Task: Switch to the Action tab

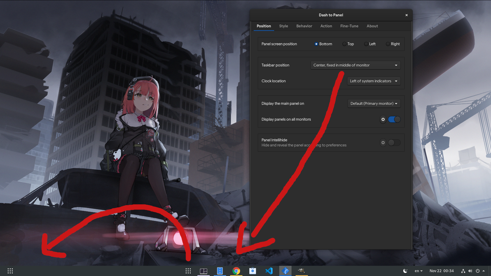Action: coord(326,26)
